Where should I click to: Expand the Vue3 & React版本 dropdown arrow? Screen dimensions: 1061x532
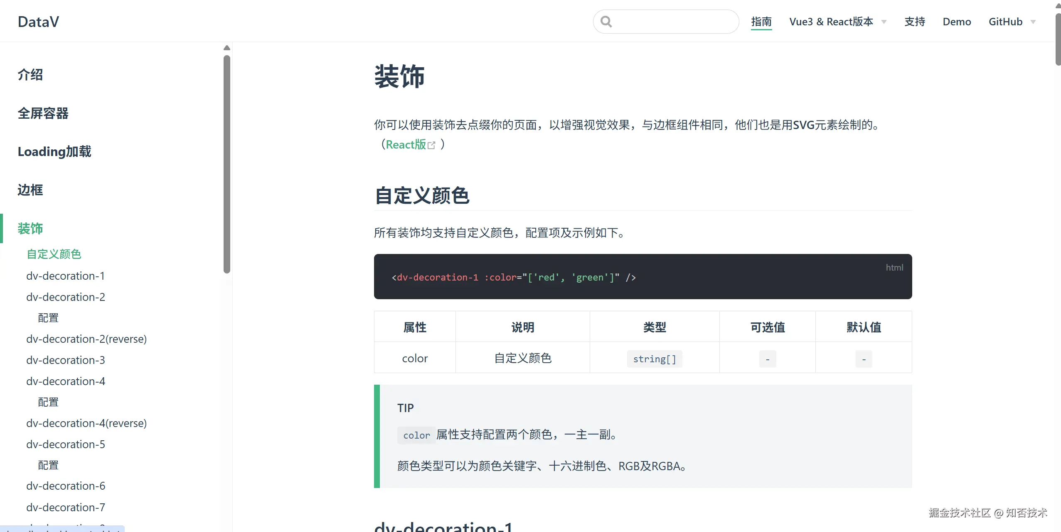click(884, 22)
